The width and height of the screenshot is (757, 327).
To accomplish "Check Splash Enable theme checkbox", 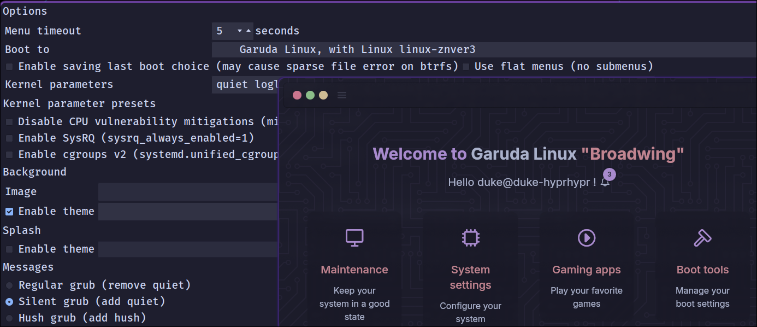I will [x=9, y=249].
